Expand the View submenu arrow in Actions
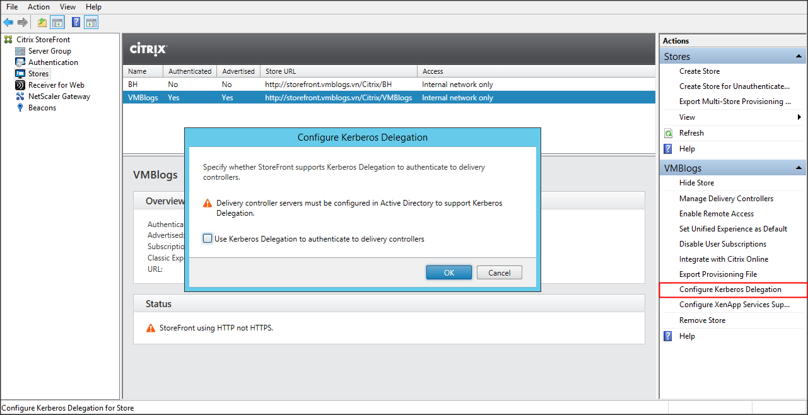 click(800, 117)
